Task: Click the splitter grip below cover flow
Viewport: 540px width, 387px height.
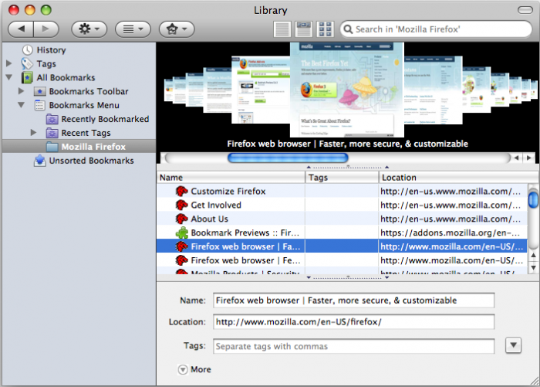Action: tap(348, 167)
